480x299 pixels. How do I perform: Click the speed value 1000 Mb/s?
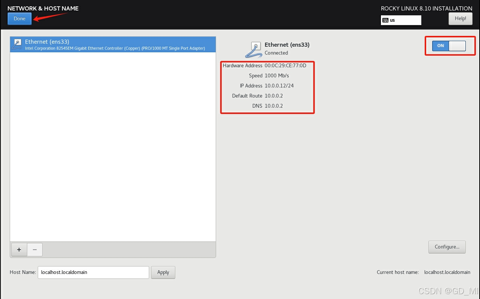[277, 75]
